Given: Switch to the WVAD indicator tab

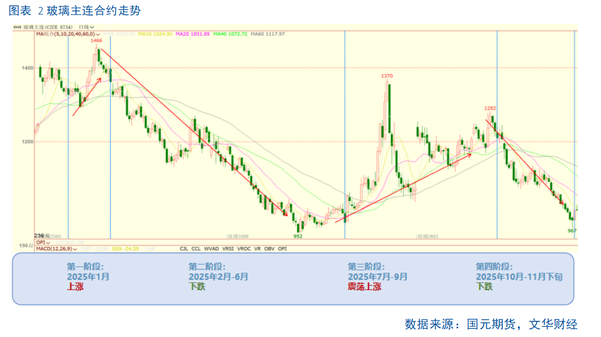Looking at the screenshot, I should [211, 248].
